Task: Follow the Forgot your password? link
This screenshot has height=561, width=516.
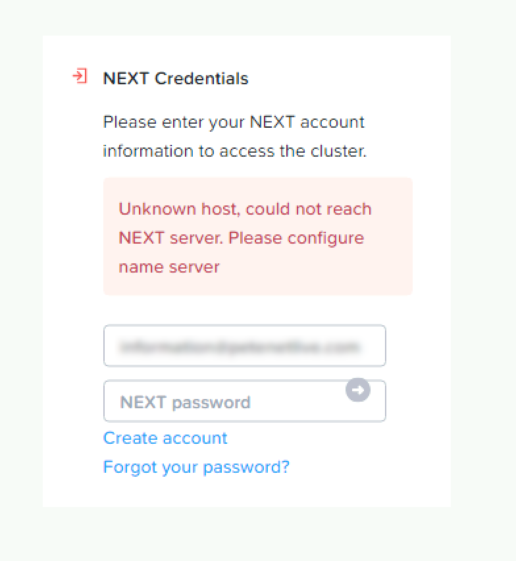Action: 196,467
